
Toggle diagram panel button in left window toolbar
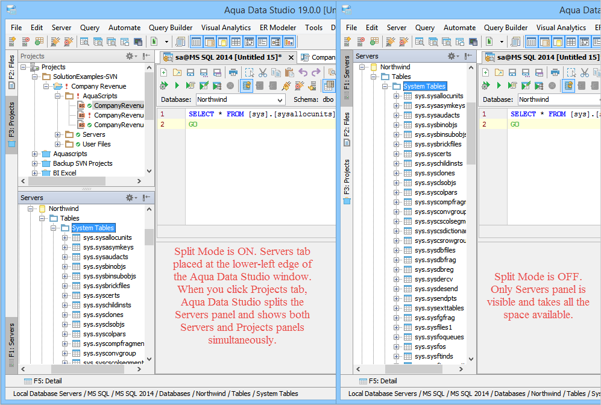click(x=276, y=42)
